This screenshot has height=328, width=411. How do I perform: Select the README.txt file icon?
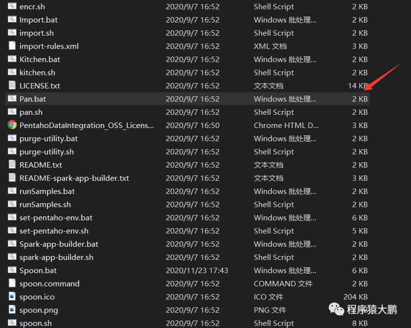coord(12,164)
